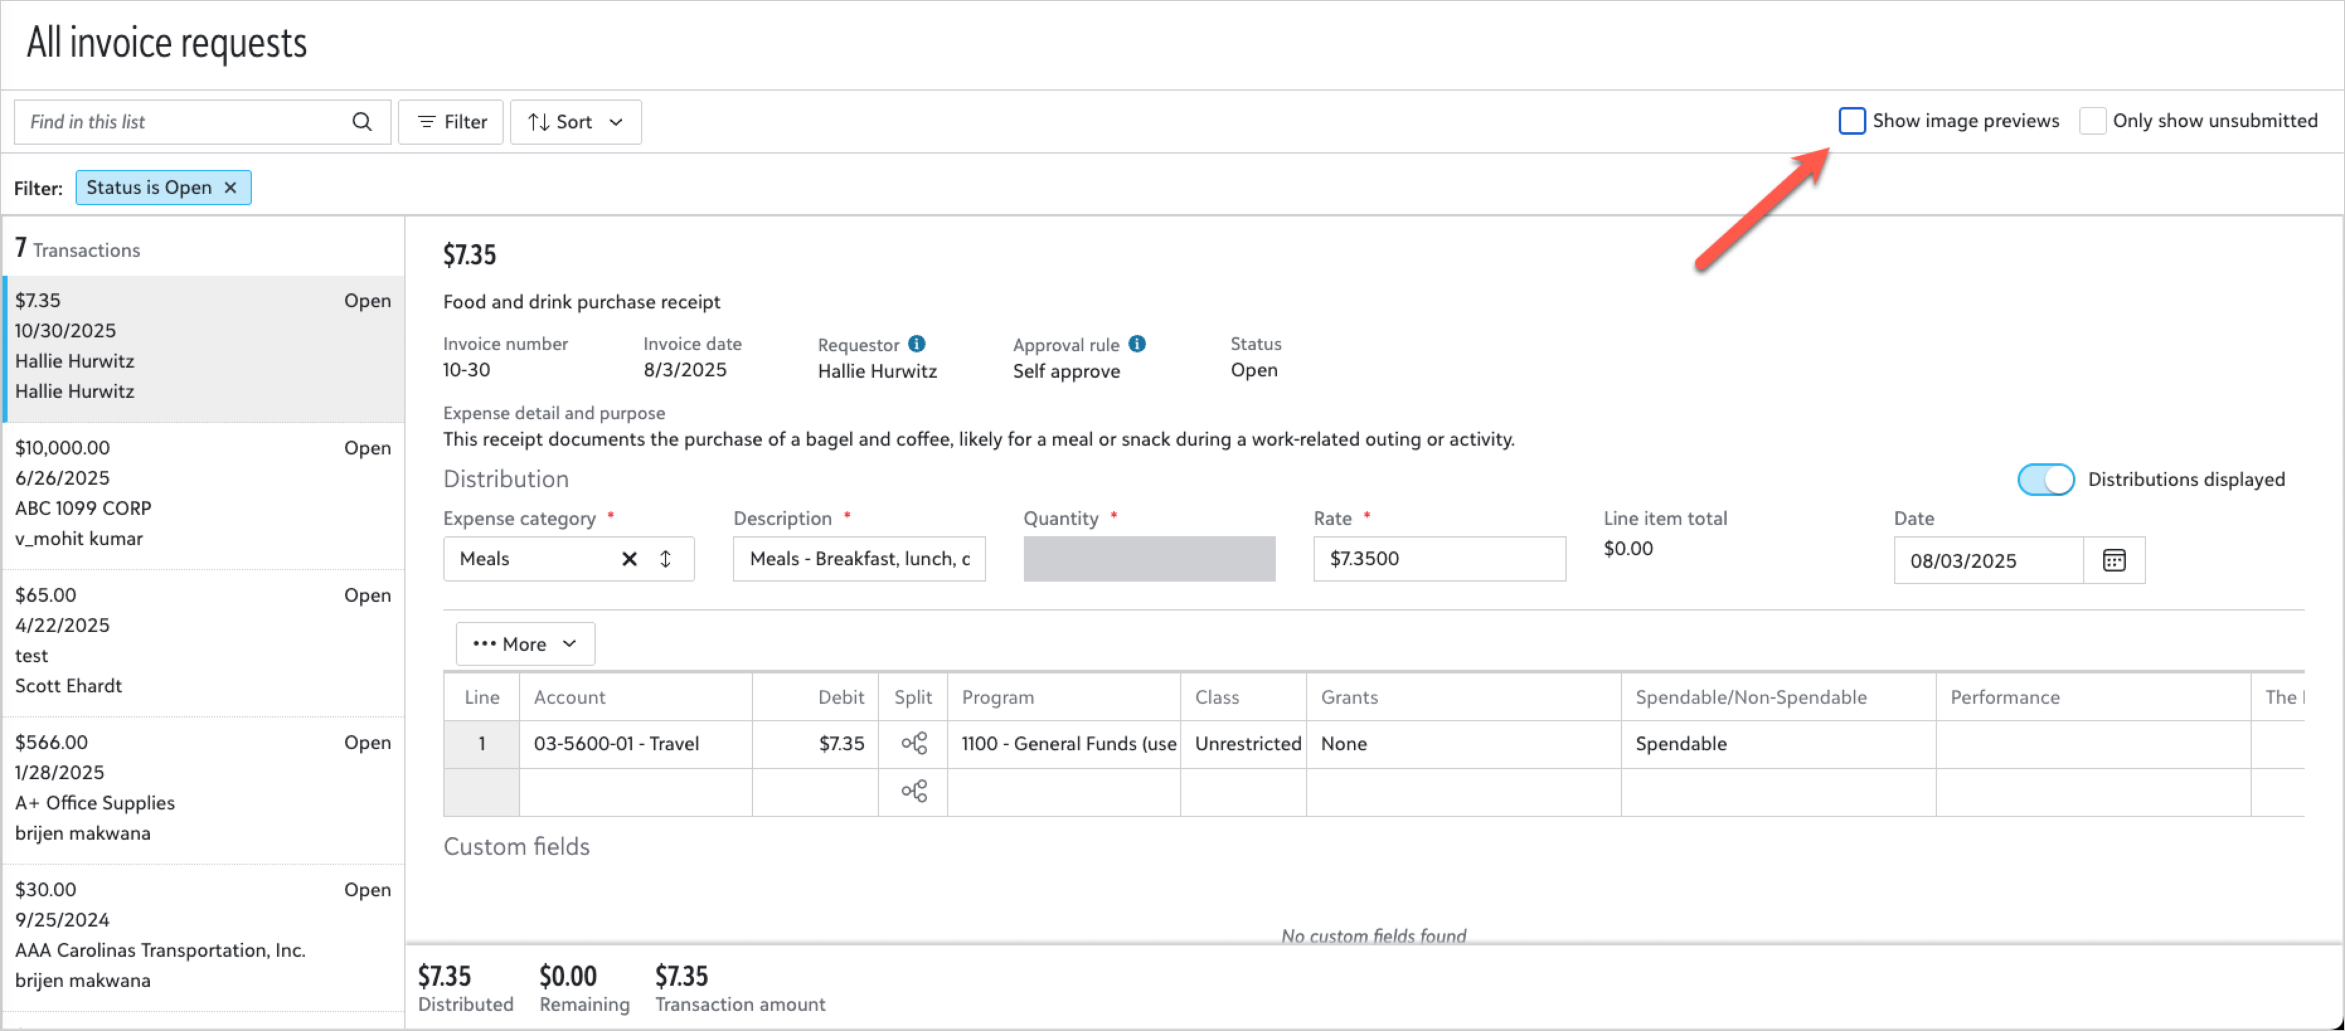This screenshot has width=2345, height=1031.
Task: Click in the Find in this list field
Action: click(x=182, y=122)
